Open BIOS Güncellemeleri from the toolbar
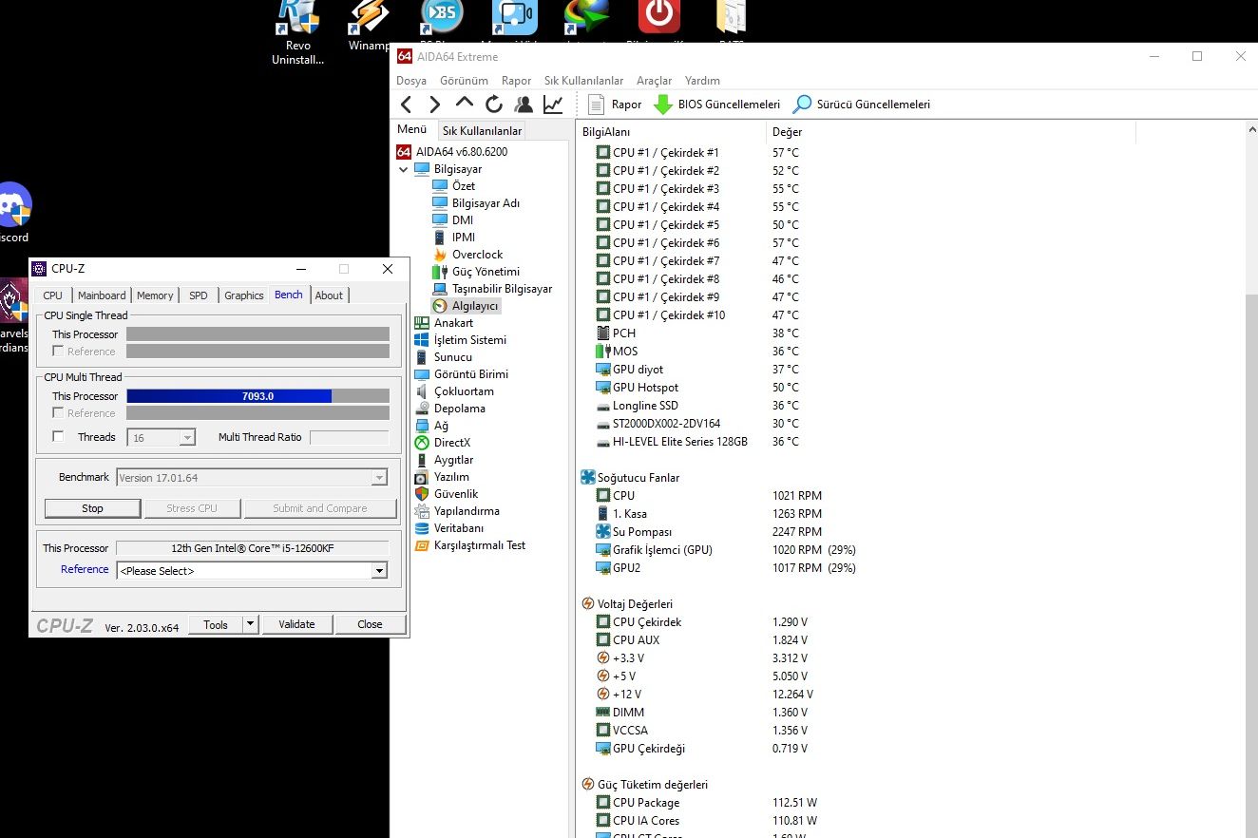 716,105
